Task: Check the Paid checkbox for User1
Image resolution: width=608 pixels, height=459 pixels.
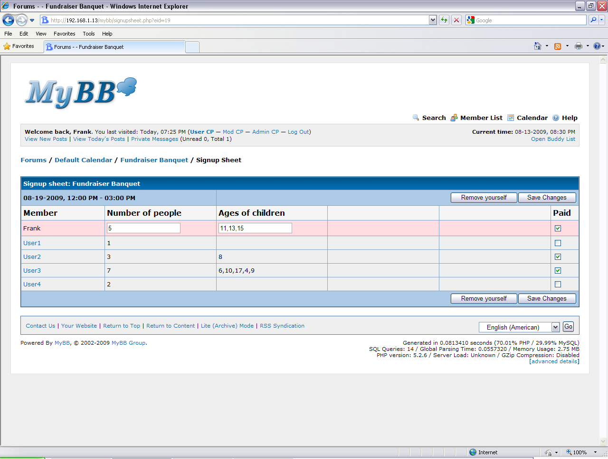Action: point(558,243)
